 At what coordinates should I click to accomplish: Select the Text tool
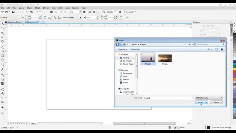[3, 69]
